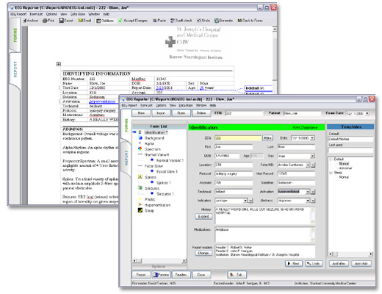Click Accept Changes checkmark in back window
The height and width of the screenshot is (294, 382).
120,21
